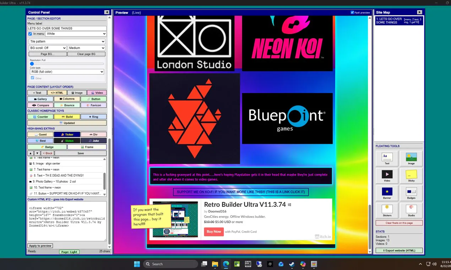This screenshot has width=451, height=270.
Task: Add the Best extra
Action: (x=40, y=141)
